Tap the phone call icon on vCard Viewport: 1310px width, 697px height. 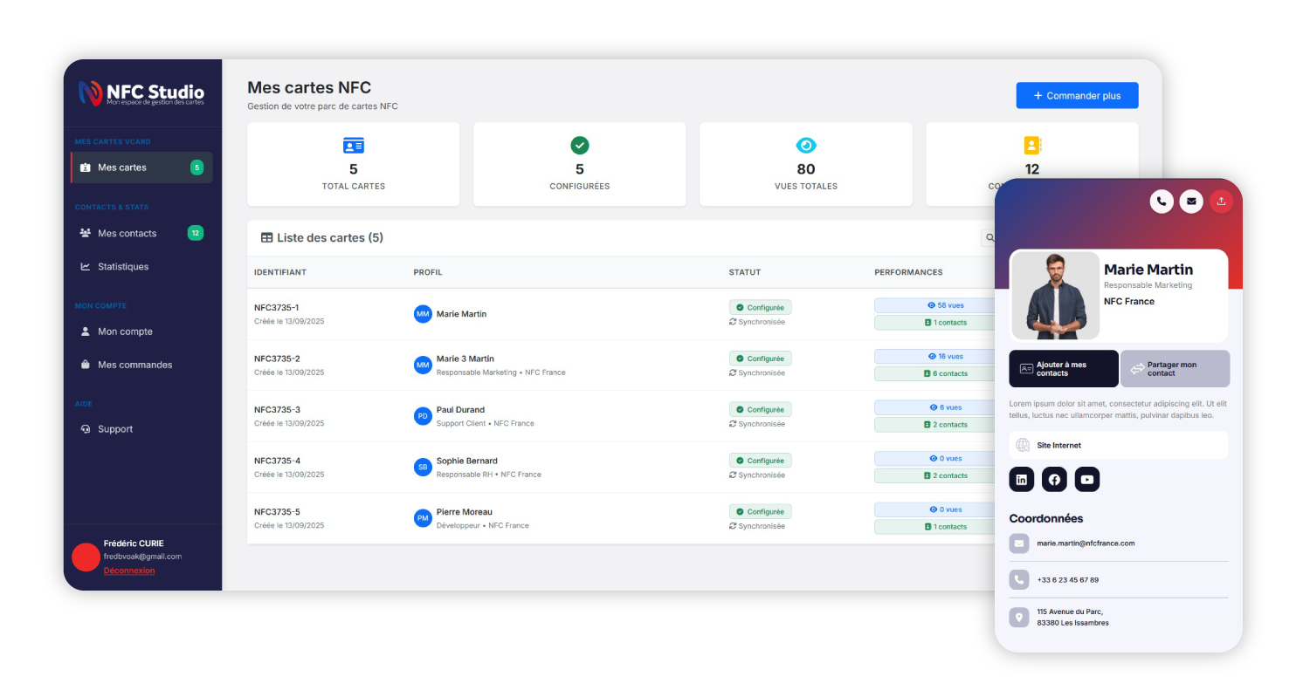coord(1161,202)
